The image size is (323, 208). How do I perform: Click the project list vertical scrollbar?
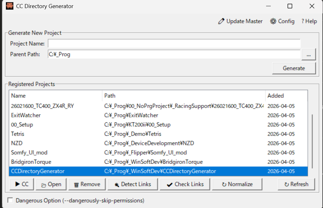tap(312, 141)
